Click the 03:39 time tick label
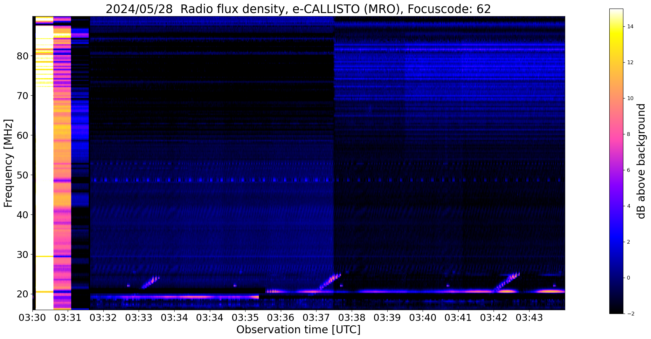 pyautogui.click(x=387, y=317)
